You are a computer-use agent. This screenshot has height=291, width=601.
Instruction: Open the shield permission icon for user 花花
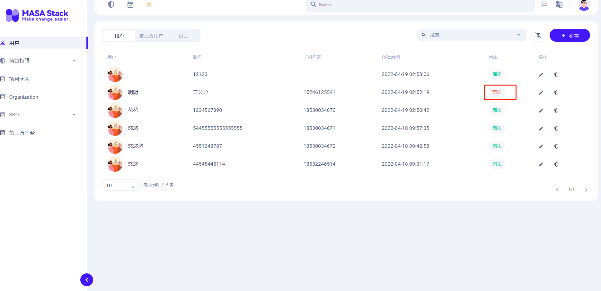556,111
